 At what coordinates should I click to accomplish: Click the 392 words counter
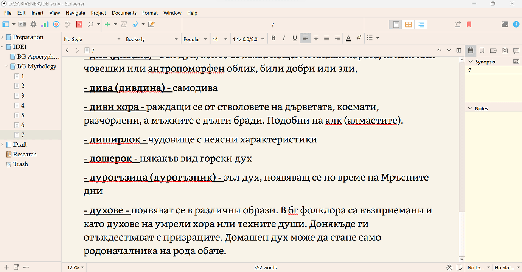pos(266,267)
